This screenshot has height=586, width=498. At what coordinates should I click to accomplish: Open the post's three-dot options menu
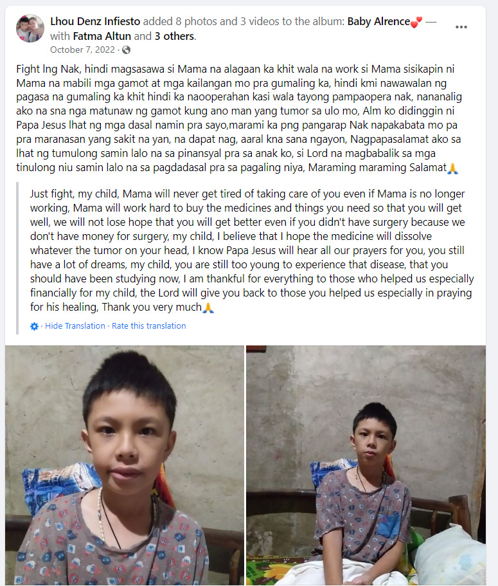461,27
